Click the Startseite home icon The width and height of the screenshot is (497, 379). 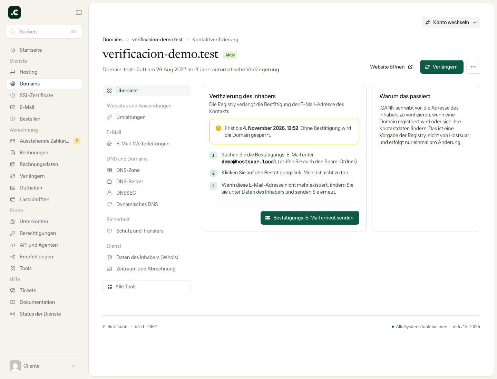(x=13, y=50)
